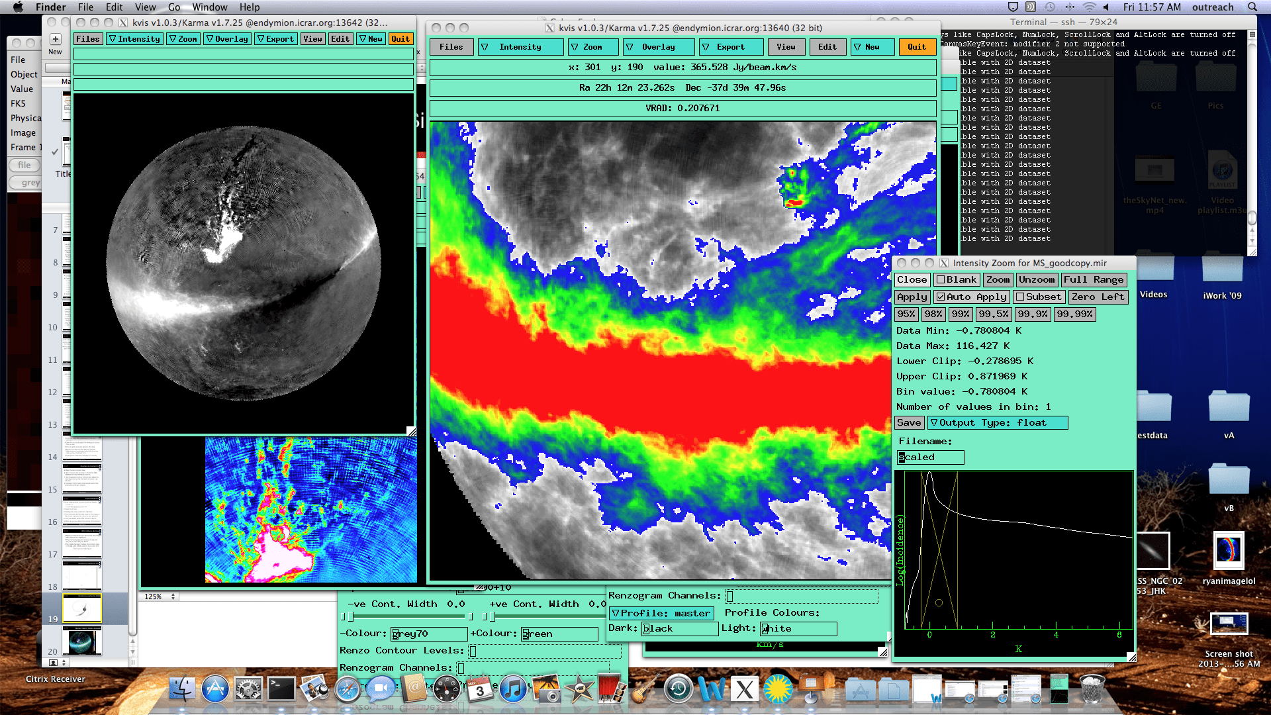Open Finder from the dock
The width and height of the screenshot is (1271, 715).
coord(182,689)
